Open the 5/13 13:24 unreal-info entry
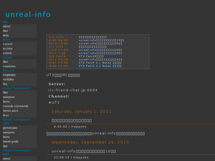 click(100, 43)
